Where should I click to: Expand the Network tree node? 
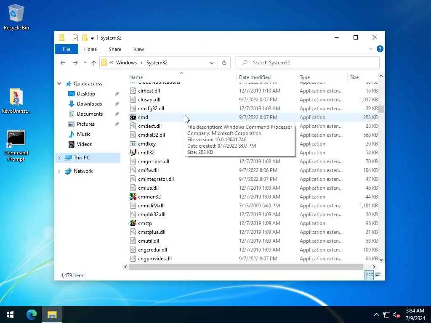point(59,171)
